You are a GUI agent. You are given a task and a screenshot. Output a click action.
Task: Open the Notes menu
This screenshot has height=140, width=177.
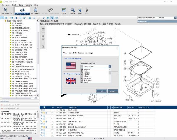click(21, 5)
